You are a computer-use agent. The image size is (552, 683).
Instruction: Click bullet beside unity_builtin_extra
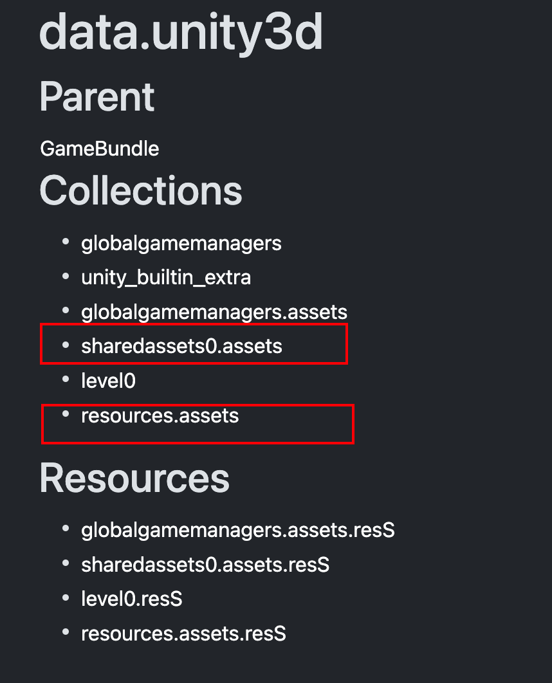point(66,276)
